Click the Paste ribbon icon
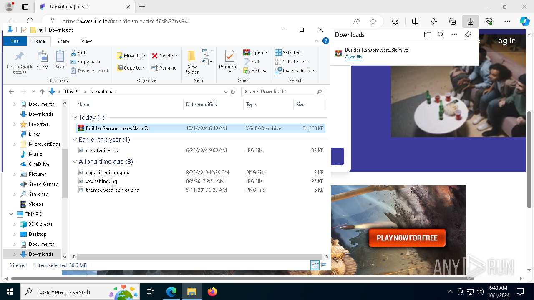This screenshot has height=300, width=534. point(60,60)
